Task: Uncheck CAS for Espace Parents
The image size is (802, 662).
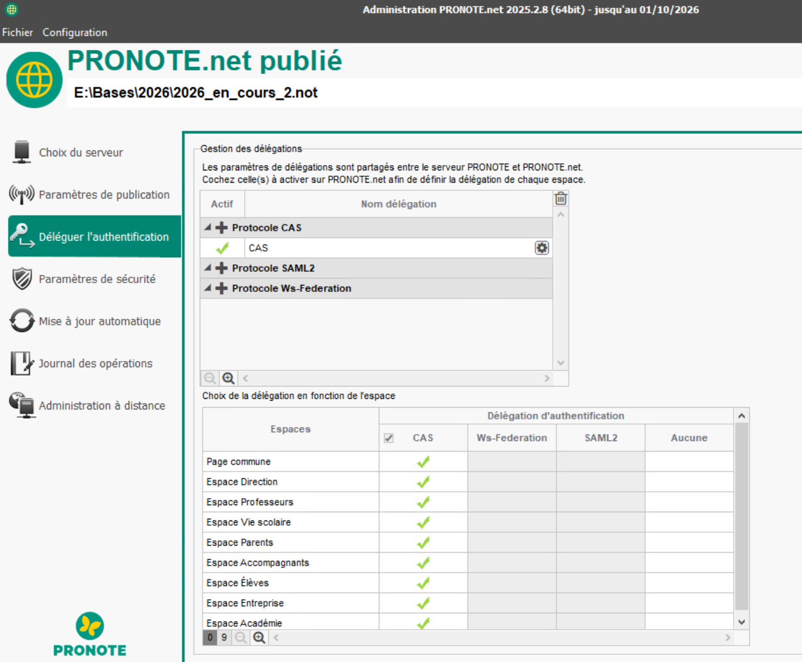Action: click(x=423, y=542)
